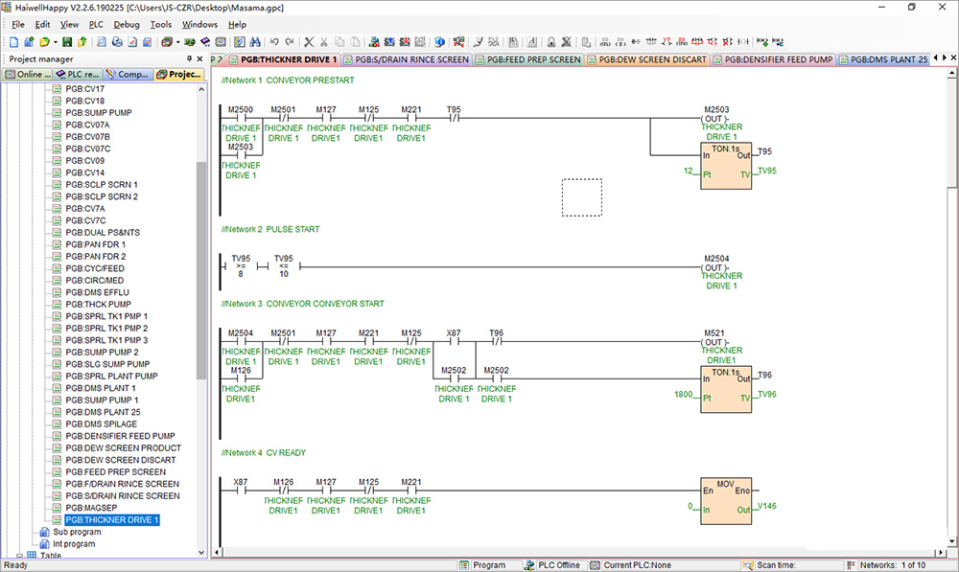Click project tree scroll-down arrow
Viewport: 959px width, 572px height.
point(201,553)
